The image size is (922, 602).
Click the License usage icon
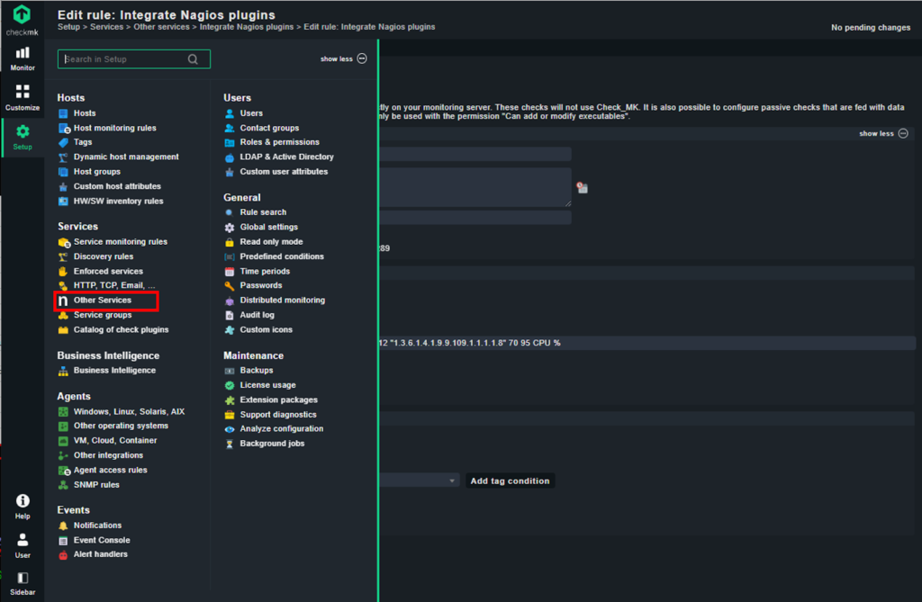[230, 385]
